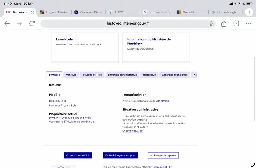Click Envoyer le rapport button
The width and height of the screenshot is (256, 168).
[x=163, y=156]
